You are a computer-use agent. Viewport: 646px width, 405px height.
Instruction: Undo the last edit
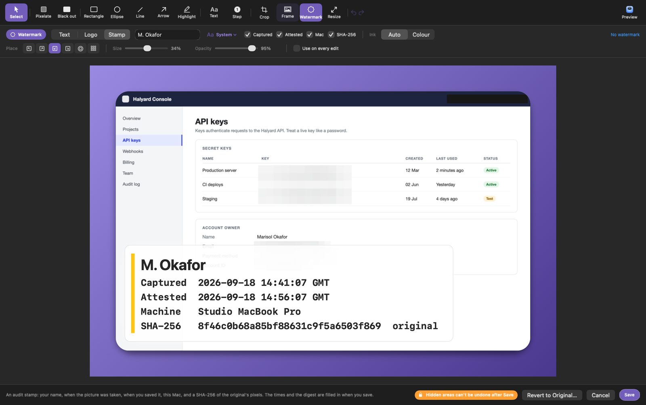354,13
